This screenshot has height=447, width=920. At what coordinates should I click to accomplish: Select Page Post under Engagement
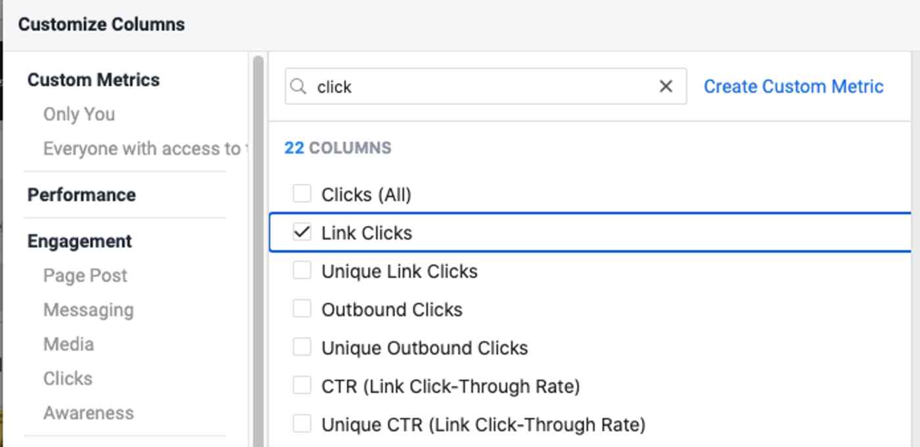[x=85, y=276]
